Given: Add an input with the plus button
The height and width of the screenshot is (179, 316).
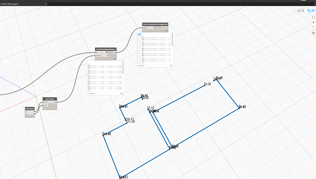Looking at the screenshot, I should tap(49, 102).
